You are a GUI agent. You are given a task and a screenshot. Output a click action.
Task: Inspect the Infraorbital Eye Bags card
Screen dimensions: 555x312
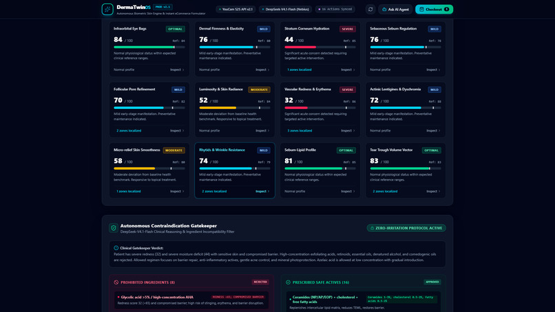pyautogui.click(x=177, y=70)
